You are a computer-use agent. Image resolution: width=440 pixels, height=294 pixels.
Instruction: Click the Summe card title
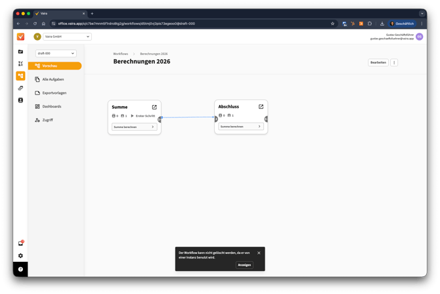pyautogui.click(x=120, y=107)
